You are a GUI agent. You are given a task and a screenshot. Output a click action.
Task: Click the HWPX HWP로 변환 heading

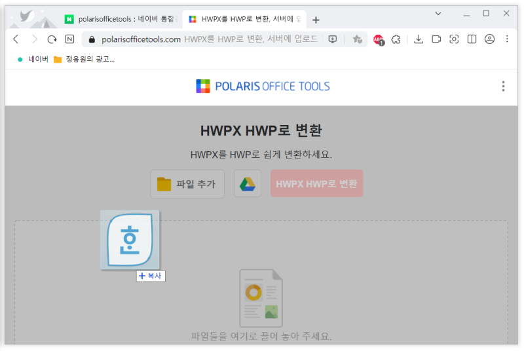tap(261, 130)
